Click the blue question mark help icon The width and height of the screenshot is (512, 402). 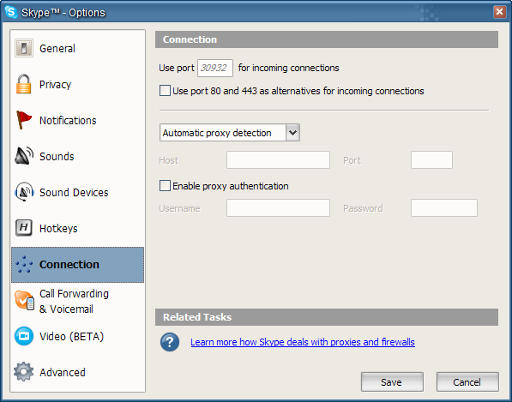point(170,342)
